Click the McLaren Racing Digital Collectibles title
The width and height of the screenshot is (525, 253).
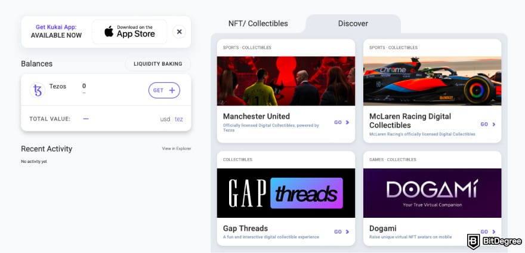click(410, 121)
